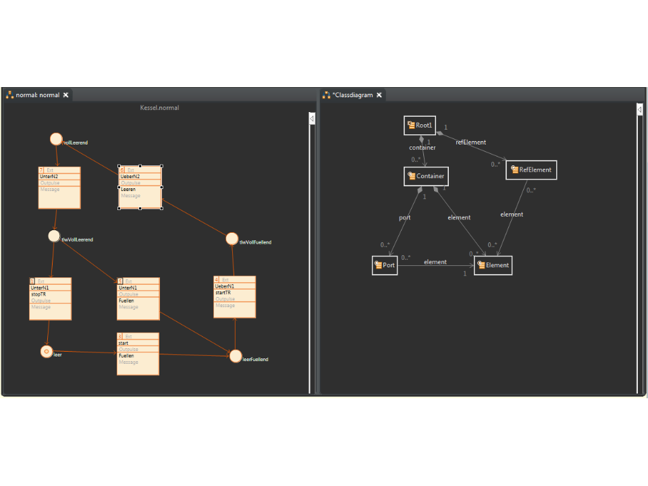
Task: Select the leerFuellend state circle
Action: [235, 356]
